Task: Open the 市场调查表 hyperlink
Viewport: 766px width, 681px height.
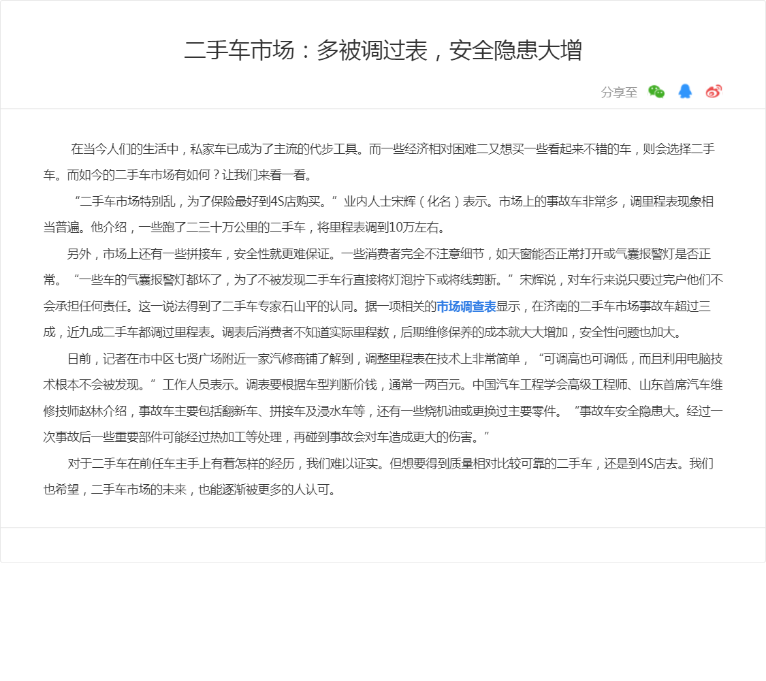Action: pos(466,306)
